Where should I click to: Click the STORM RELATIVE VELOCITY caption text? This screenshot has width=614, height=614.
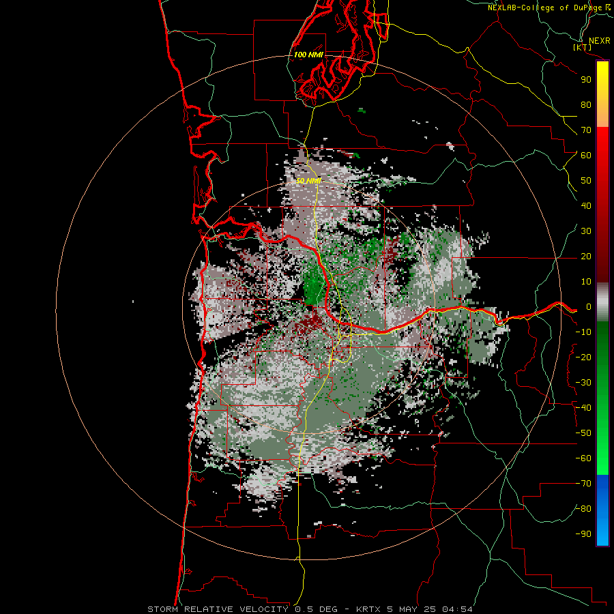[218, 609]
